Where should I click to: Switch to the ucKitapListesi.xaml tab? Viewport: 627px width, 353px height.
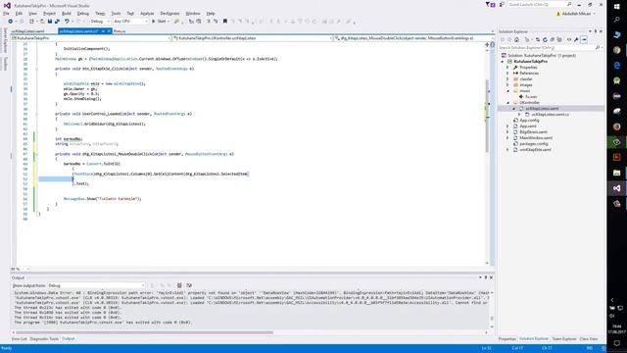pos(28,31)
